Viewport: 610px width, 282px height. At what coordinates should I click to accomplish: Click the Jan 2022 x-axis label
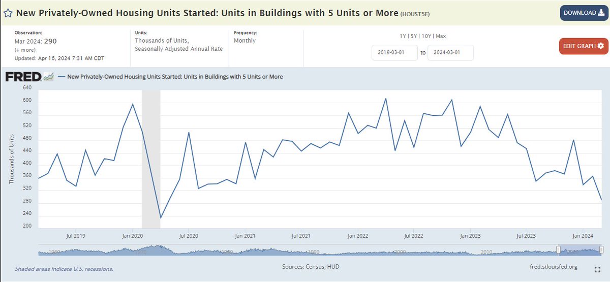[x=358, y=236]
